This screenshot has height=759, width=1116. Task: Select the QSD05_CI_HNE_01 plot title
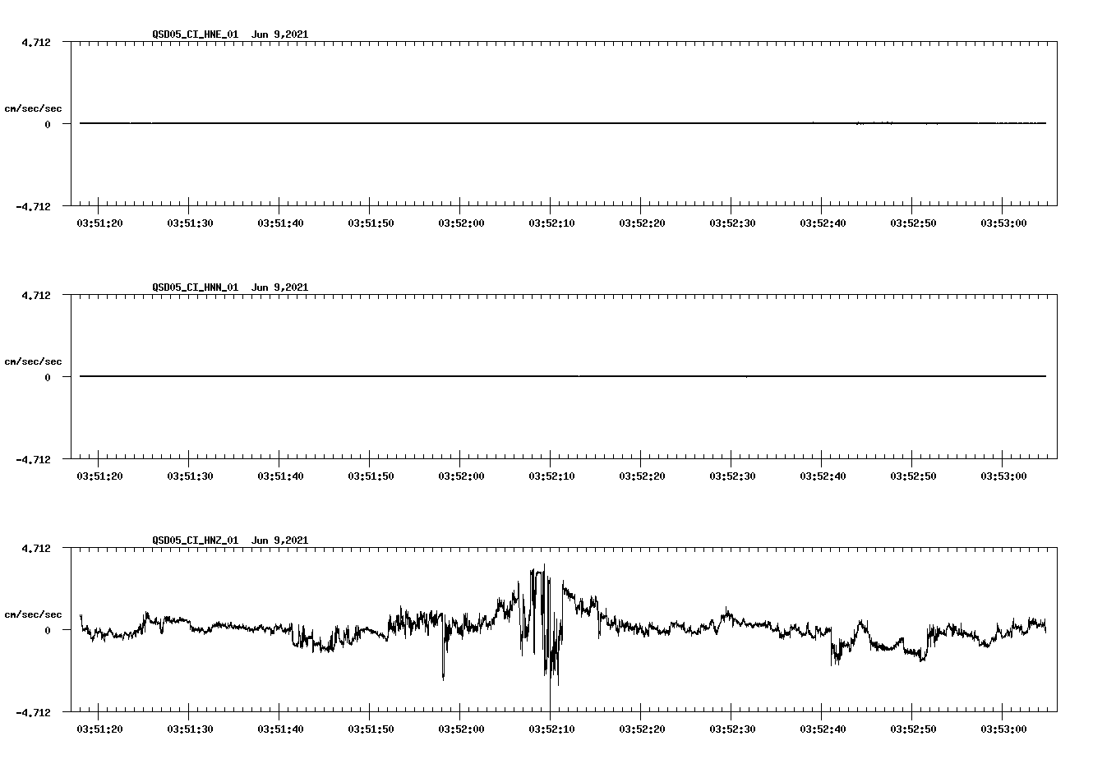point(230,34)
